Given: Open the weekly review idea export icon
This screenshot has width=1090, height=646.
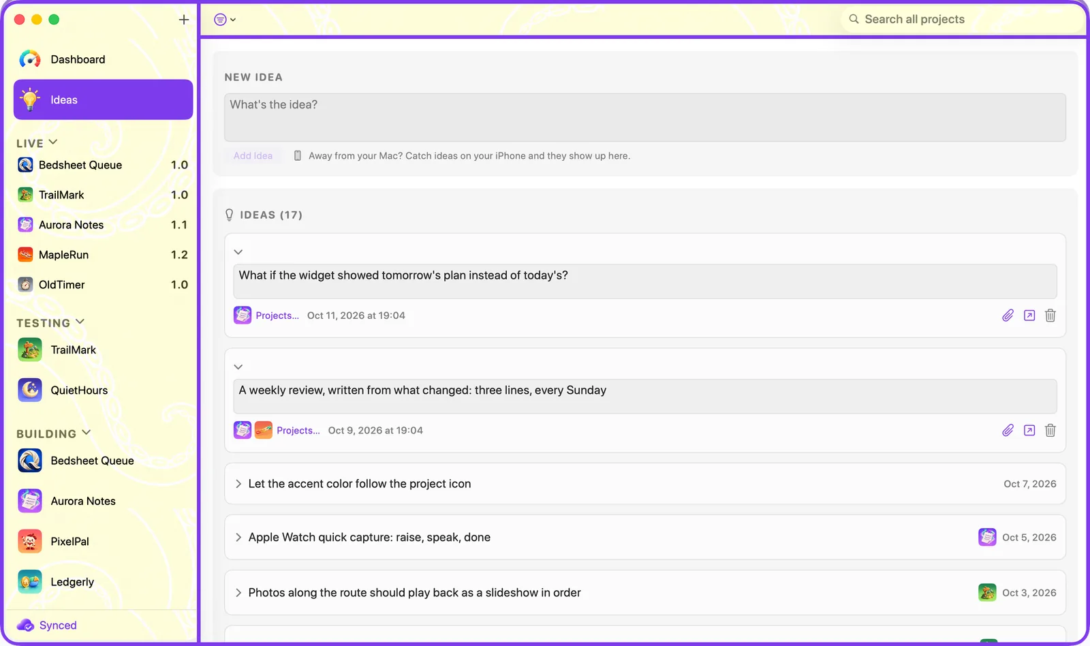Looking at the screenshot, I should point(1029,431).
